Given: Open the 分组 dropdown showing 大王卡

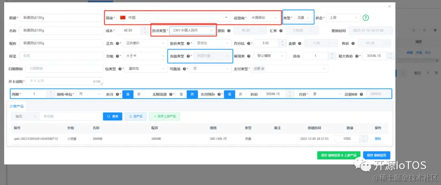Looking at the screenshot, I should click(x=145, y=56).
